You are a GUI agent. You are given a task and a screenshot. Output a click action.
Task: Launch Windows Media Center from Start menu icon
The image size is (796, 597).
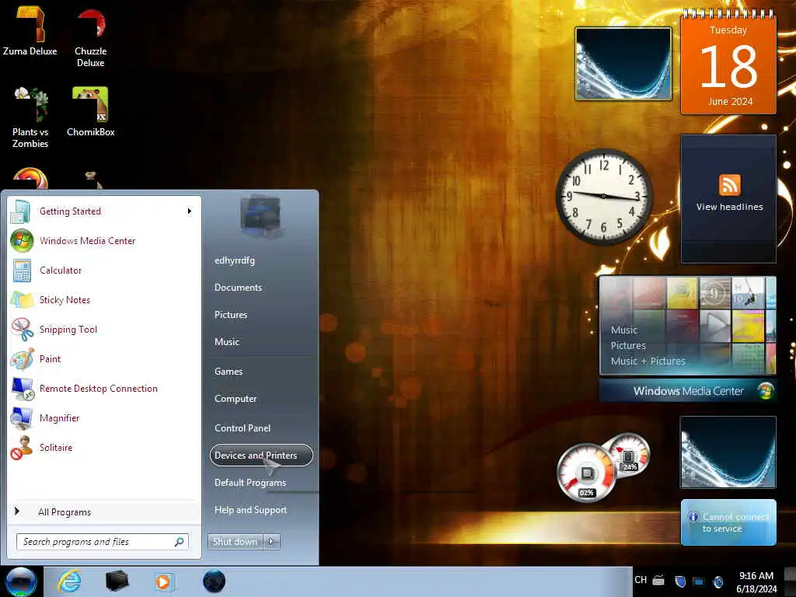pos(22,241)
